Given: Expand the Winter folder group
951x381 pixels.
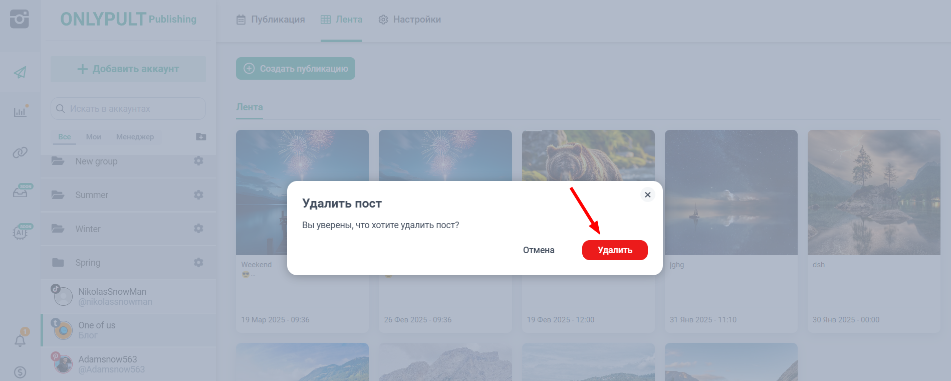Looking at the screenshot, I should pos(88,229).
